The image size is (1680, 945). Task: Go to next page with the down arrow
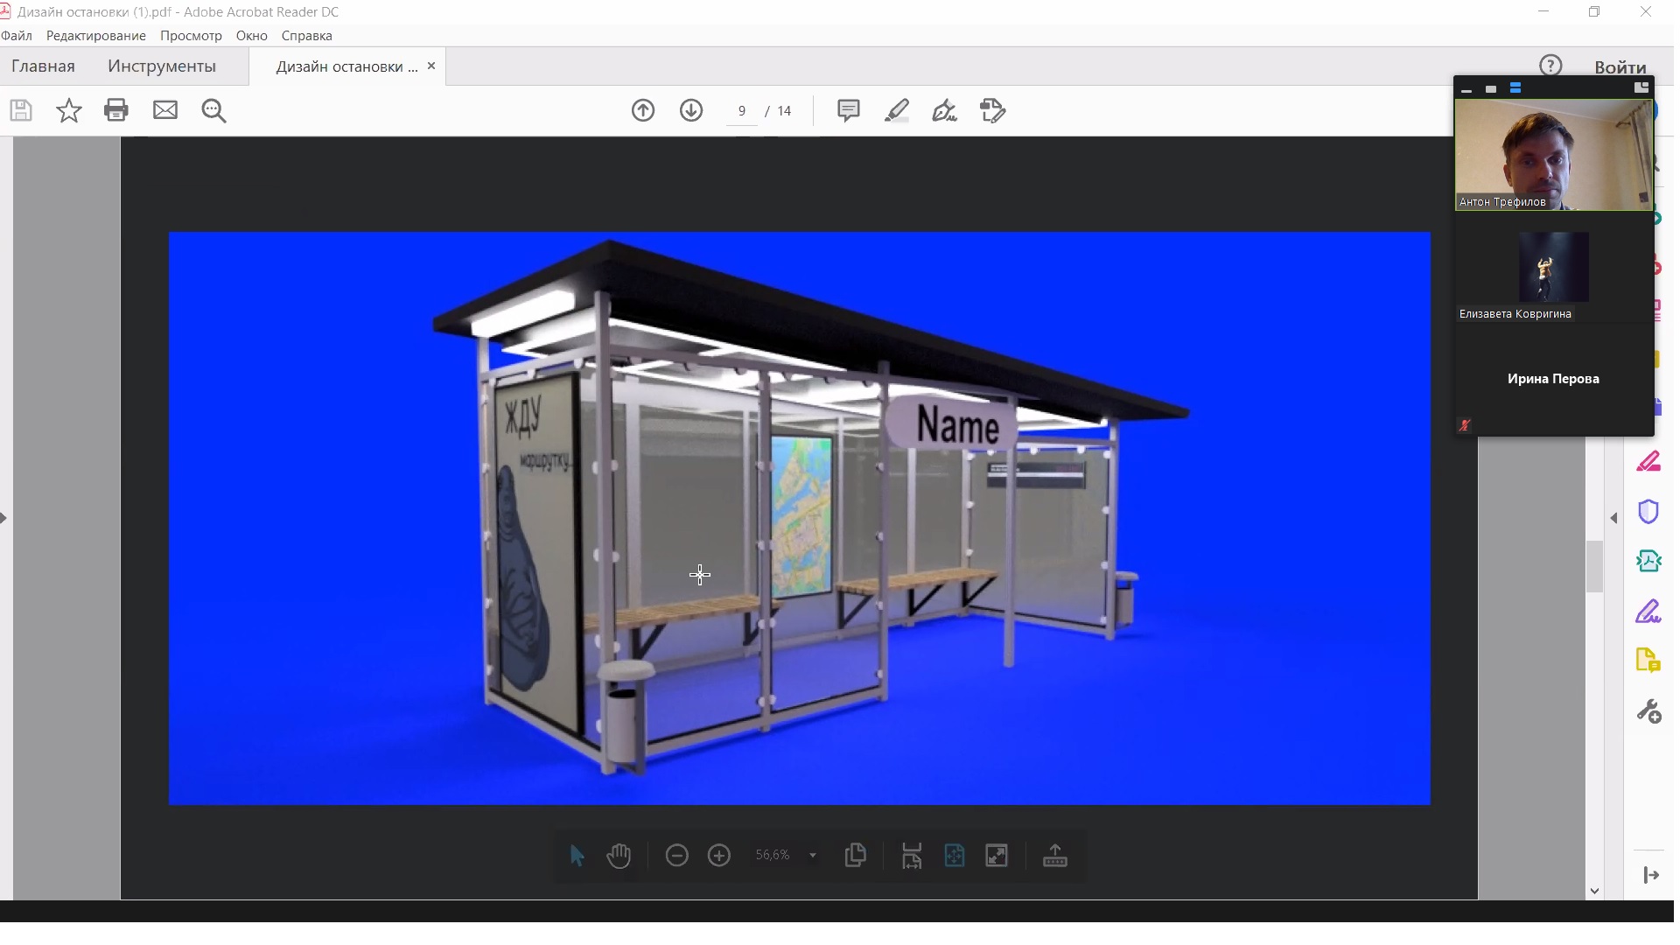pyautogui.click(x=691, y=110)
